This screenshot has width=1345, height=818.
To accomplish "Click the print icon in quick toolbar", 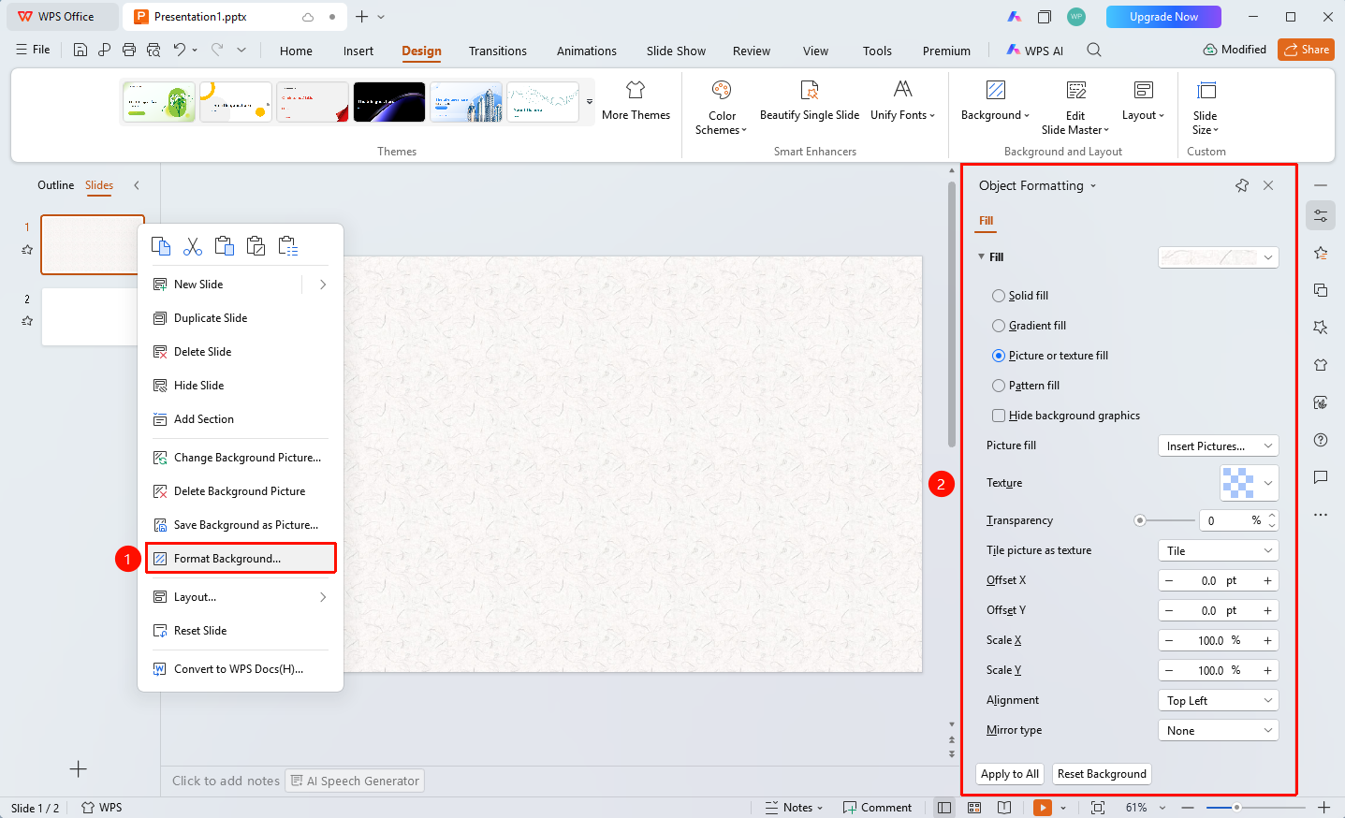I will tap(129, 50).
